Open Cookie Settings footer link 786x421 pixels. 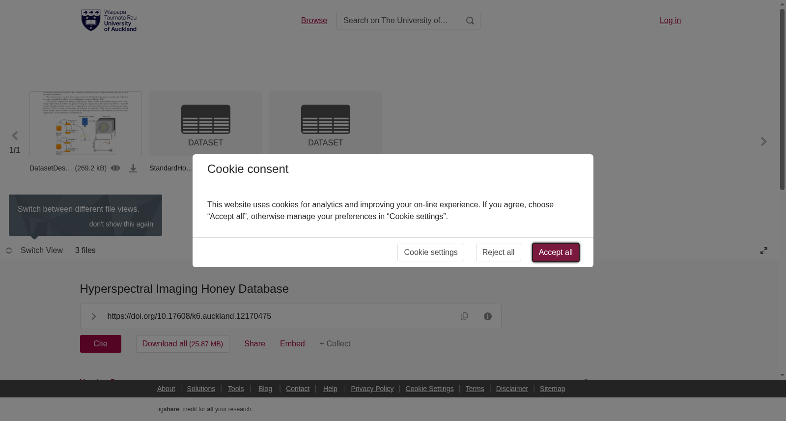click(x=429, y=389)
